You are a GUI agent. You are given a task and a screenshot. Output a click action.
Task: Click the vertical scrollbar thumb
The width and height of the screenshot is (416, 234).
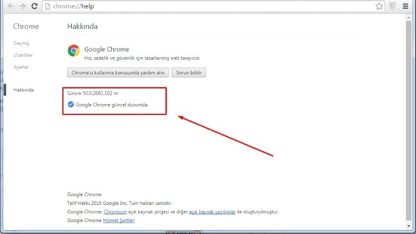coord(409,121)
